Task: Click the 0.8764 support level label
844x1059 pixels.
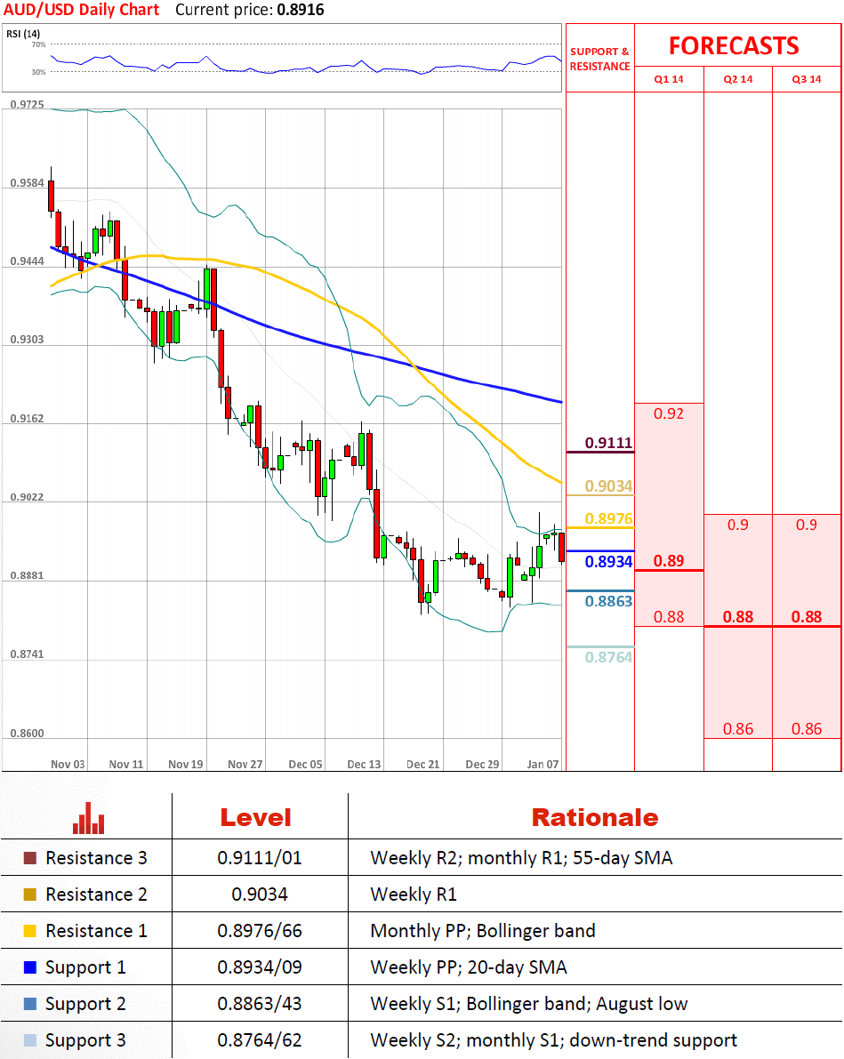Action: pyautogui.click(x=609, y=657)
